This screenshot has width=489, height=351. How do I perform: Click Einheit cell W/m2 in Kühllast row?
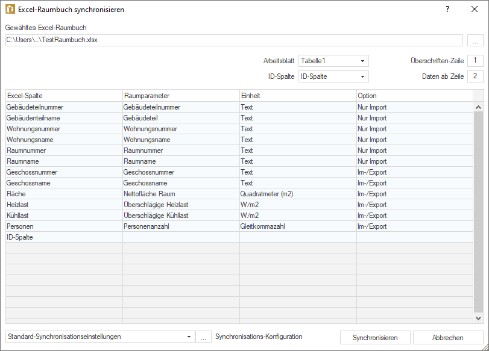tap(298, 216)
